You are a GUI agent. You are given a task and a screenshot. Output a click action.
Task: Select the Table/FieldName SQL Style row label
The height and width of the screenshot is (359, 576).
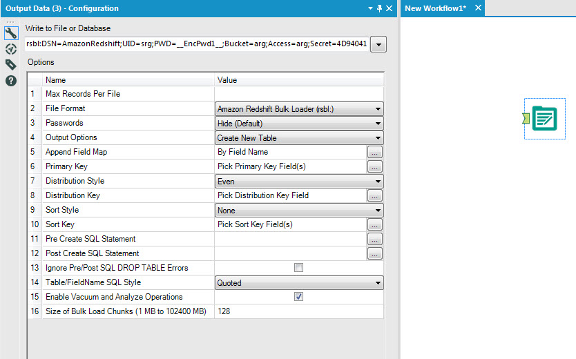tap(93, 282)
